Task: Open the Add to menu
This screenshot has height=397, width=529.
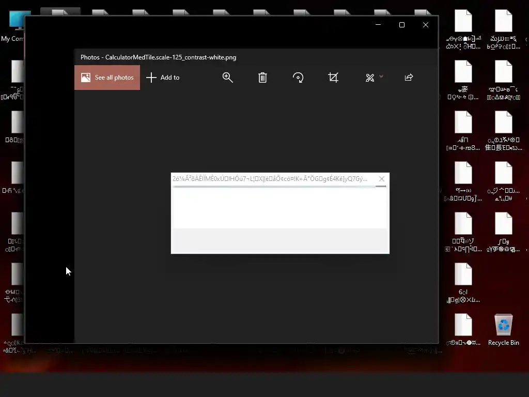Action: pyautogui.click(x=163, y=78)
